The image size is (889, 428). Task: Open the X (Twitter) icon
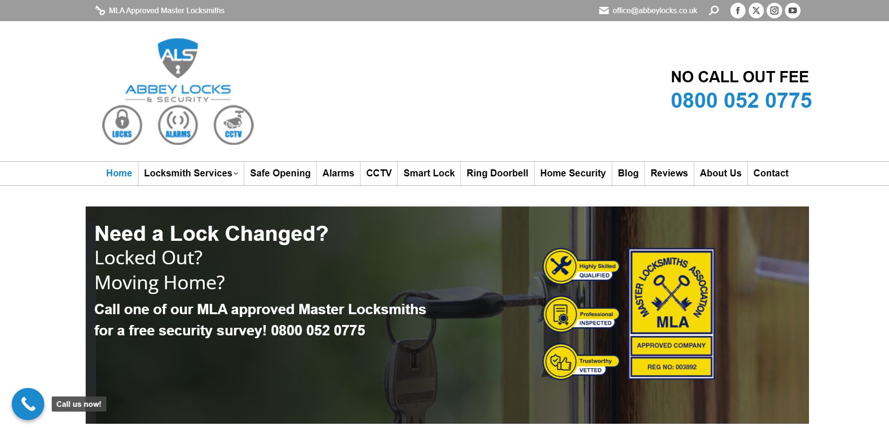(x=755, y=10)
